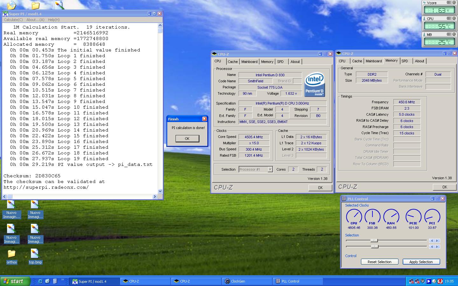
Task: Open the Calculate(C) menu in Super PI
Action: 13,20
